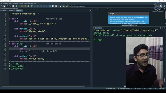This screenshot has height=93, width=166.
Task: Click the Help pane vertical scrollbar
Action: point(165,16)
